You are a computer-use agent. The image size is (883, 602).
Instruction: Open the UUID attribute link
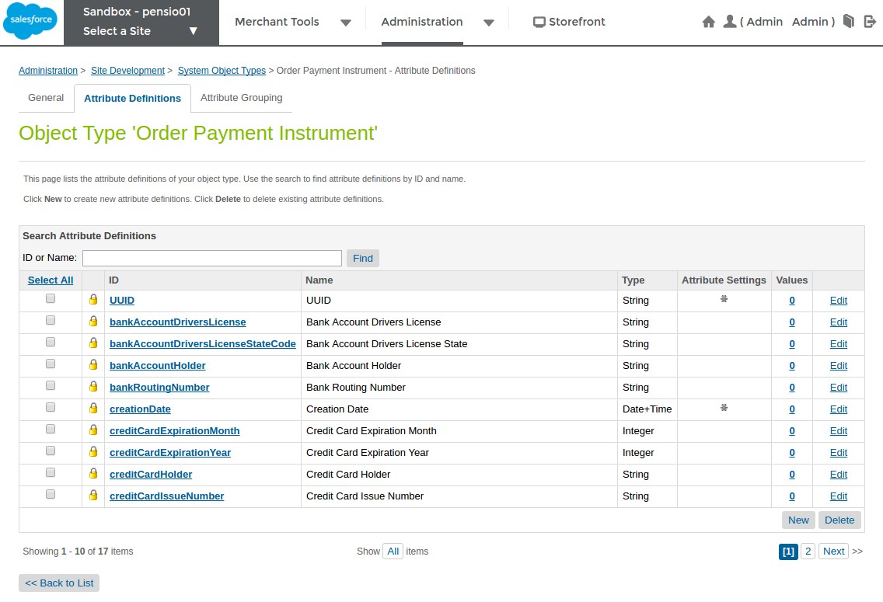(x=121, y=301)
